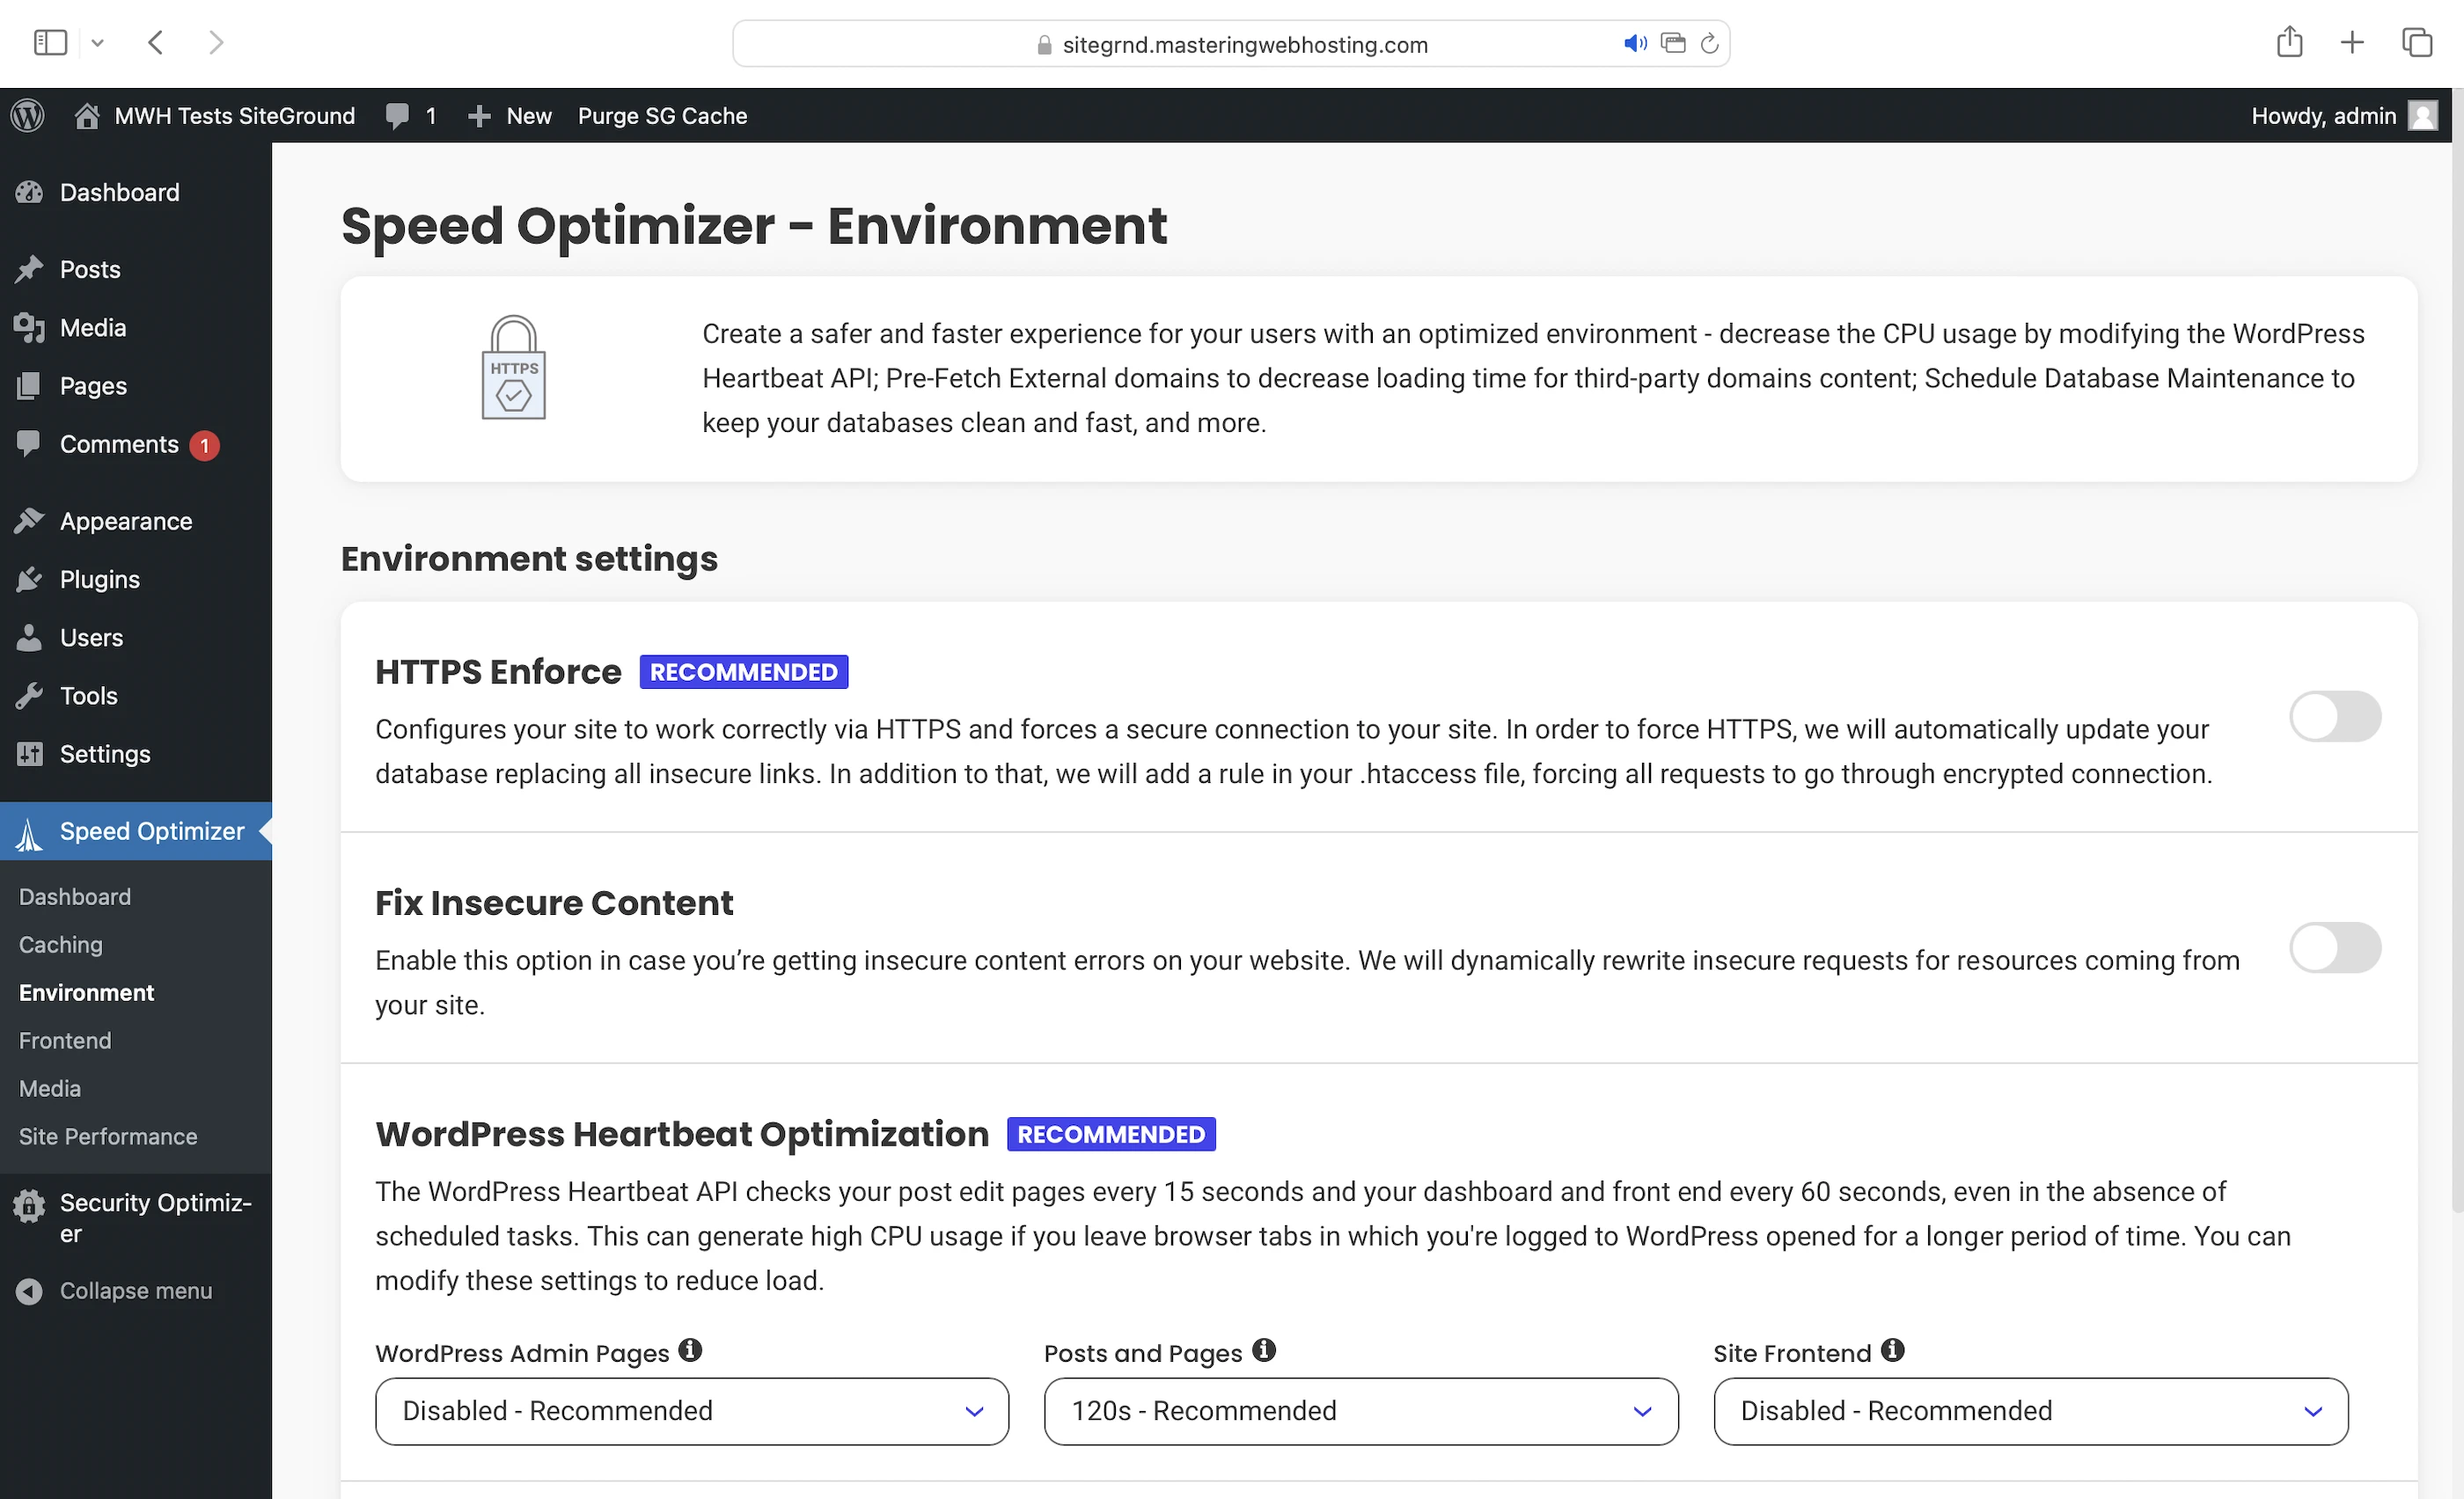Expand the Posts and Pages 120s dropdown
Image resolution: width=2464 pixels, height=1499 pixels.
pyautogui.click(x=1360, y=1411)
